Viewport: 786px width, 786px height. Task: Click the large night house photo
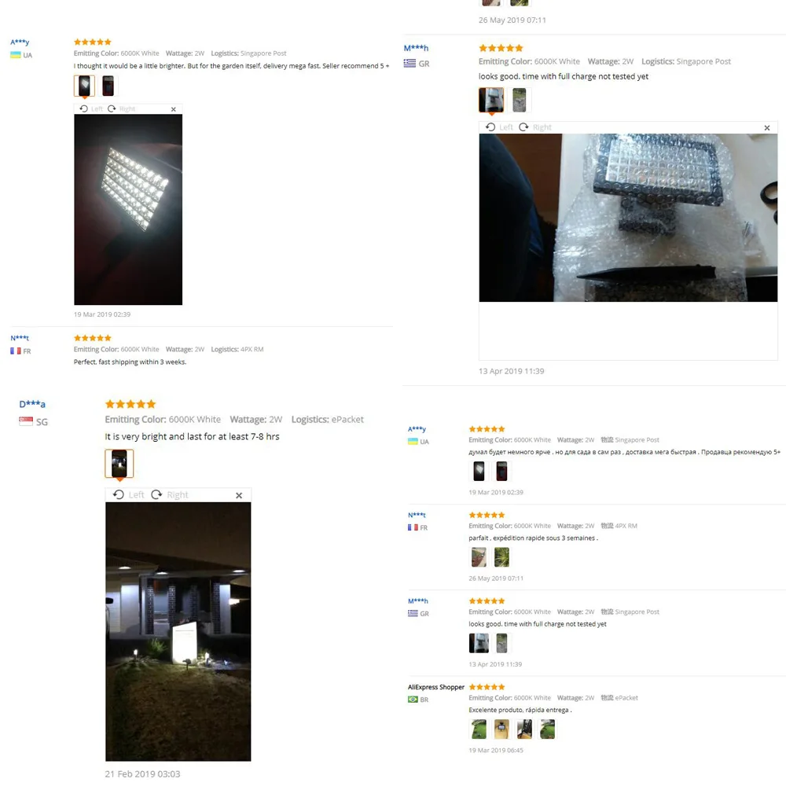[x=178, y=632]
